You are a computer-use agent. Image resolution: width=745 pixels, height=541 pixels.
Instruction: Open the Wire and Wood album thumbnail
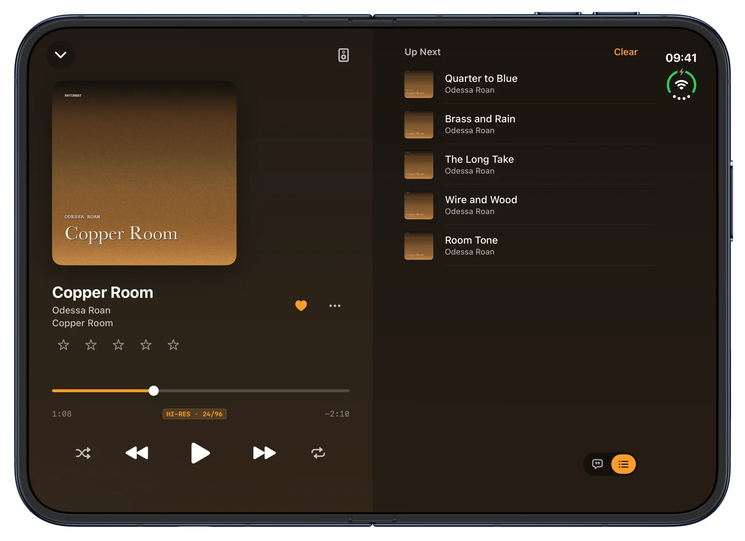(419, 205)
